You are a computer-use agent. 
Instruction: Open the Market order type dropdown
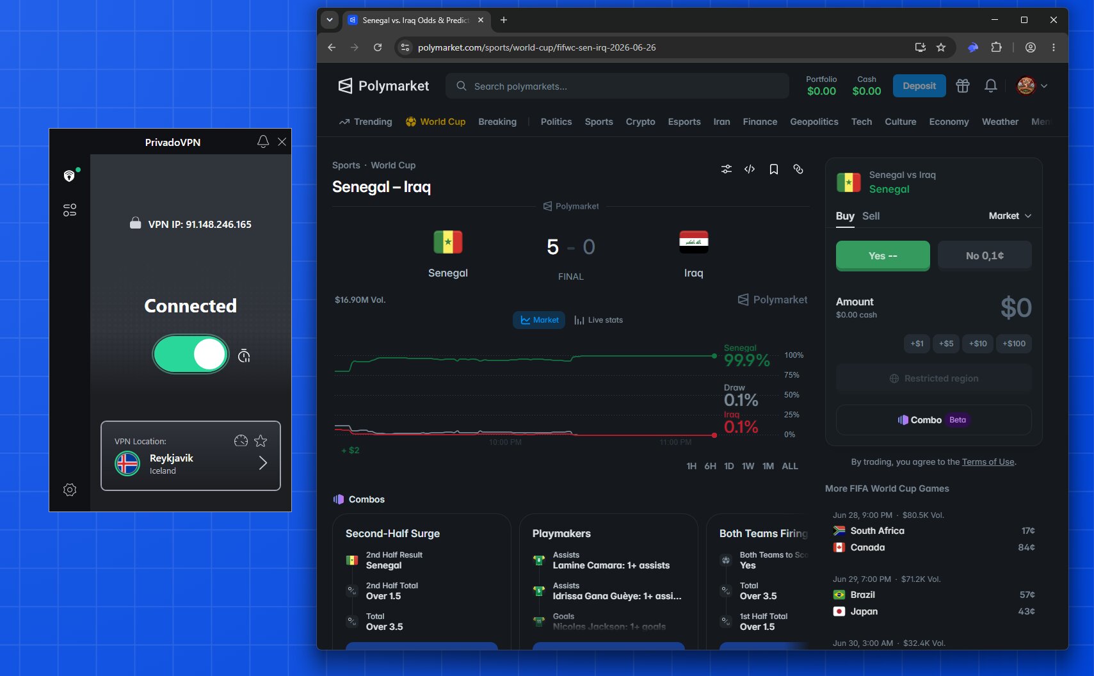(x=1010, y=216)
